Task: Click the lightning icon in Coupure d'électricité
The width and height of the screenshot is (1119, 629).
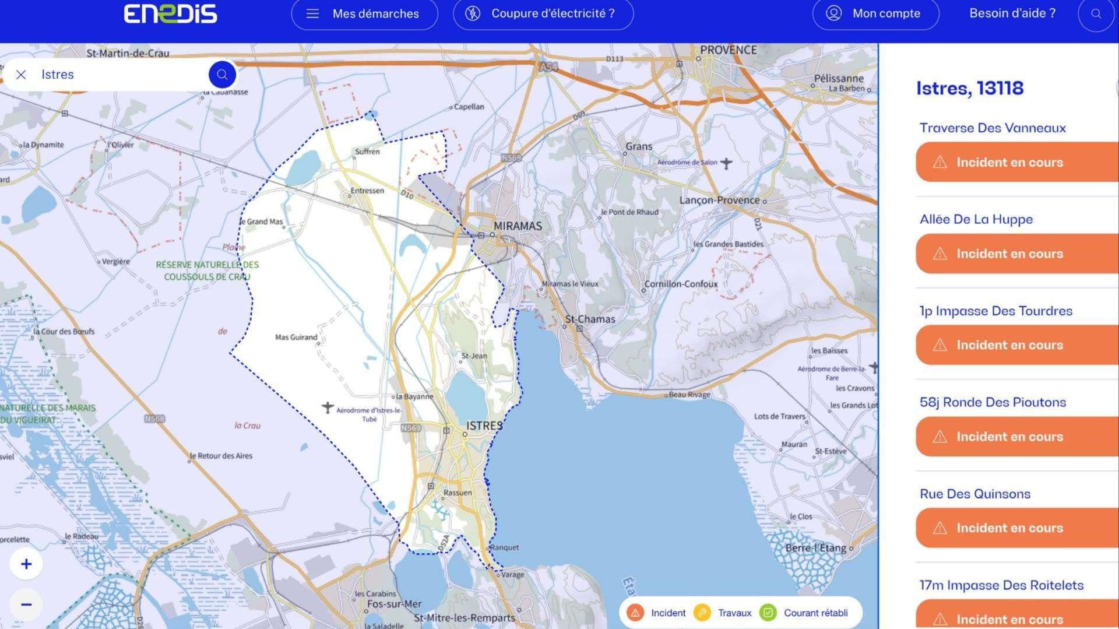Action: [x=473, y=13]
